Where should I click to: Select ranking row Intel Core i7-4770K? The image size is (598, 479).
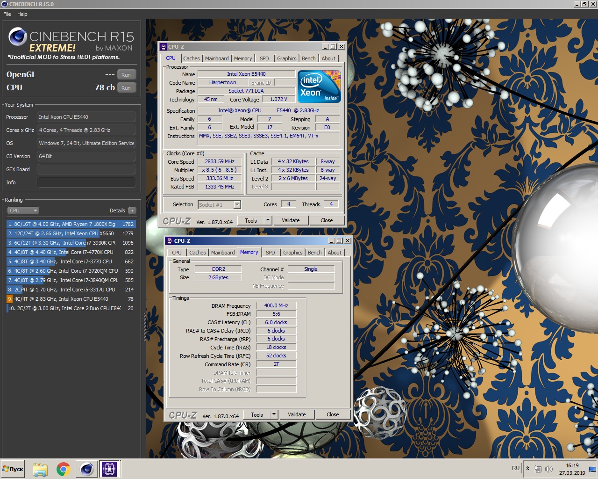point(71,252)
